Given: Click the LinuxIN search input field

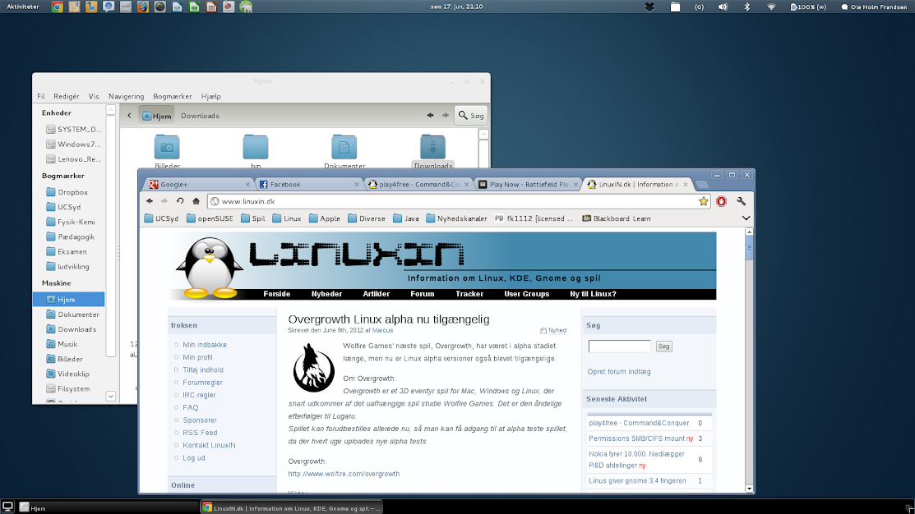Looking at the screenshot, I should click(x=619, y=346).
